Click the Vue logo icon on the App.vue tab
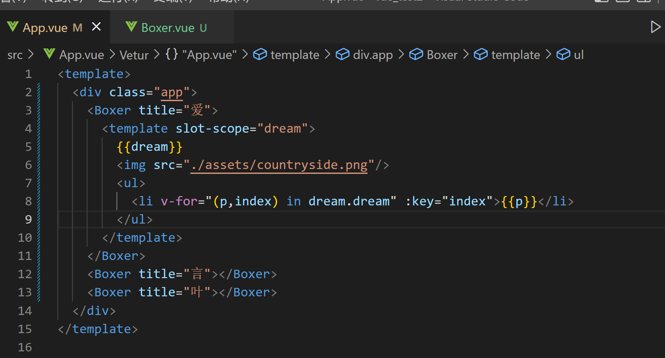This screenshot has width=665, height=358. point(12,28)
